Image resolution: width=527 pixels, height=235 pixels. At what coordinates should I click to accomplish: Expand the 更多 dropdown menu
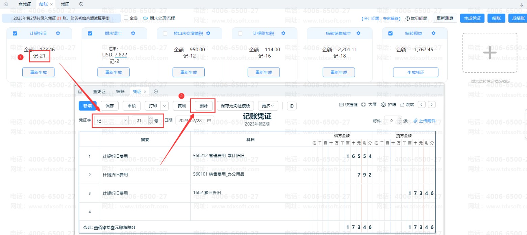pos(268,106)
